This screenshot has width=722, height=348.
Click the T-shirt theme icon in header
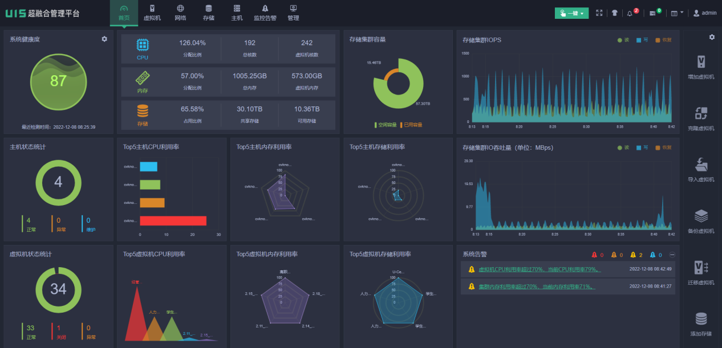click(x=615, y=13)
